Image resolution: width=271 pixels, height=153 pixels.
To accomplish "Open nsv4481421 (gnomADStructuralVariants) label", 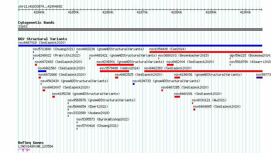I will click(x=123, y=55).
